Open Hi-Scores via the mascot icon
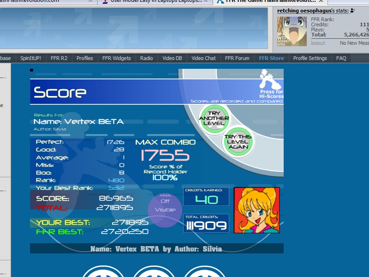The image size is (369, 277). (271, 84)
